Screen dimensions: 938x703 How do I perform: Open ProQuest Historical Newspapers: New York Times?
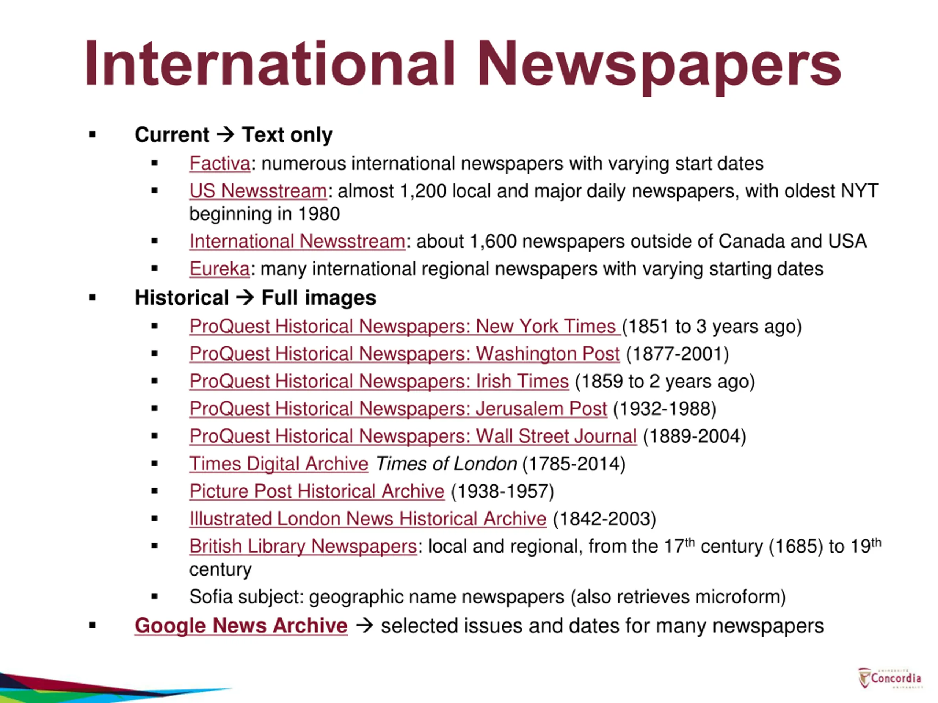(405, 327)
